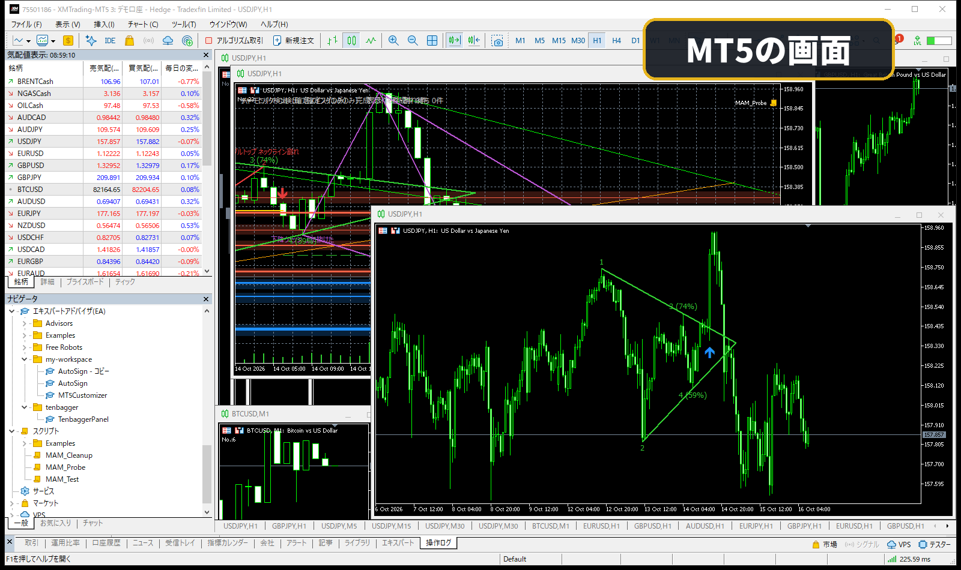The height and width of the screenshot is (570, 961).
Task: Select the H4 timeframe button
Action: click(616, 41)
